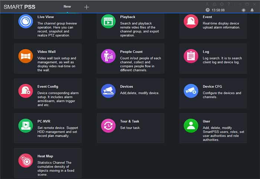Click the pink Log clipboard icon

click(191, 56)
